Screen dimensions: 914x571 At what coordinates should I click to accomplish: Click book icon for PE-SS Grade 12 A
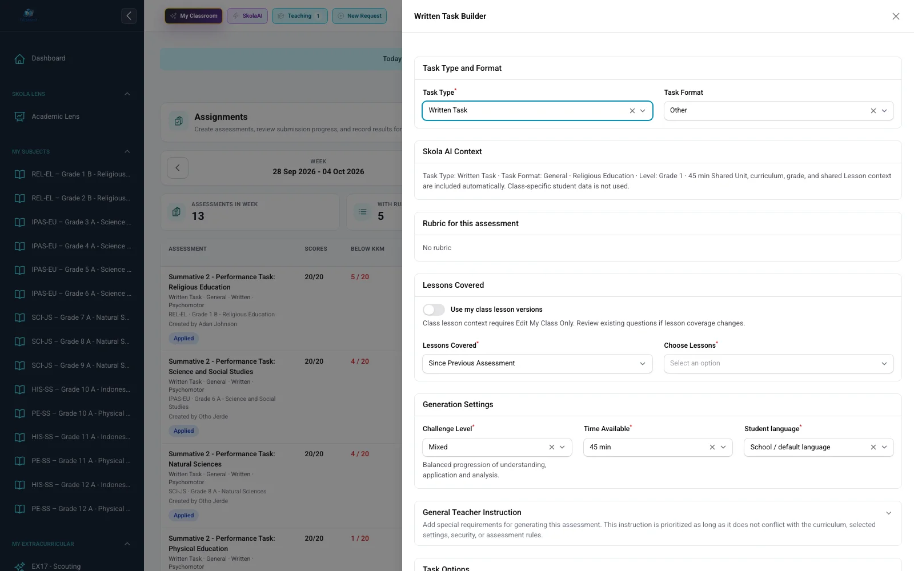[x=19, y=509]
